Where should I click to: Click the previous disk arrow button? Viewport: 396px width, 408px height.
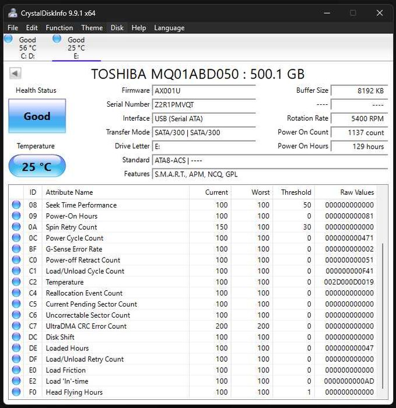pyautogui.click(x=15, y=73)
